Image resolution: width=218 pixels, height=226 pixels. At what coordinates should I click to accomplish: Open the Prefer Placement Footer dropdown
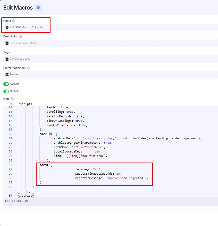click(x=111, y=75)
